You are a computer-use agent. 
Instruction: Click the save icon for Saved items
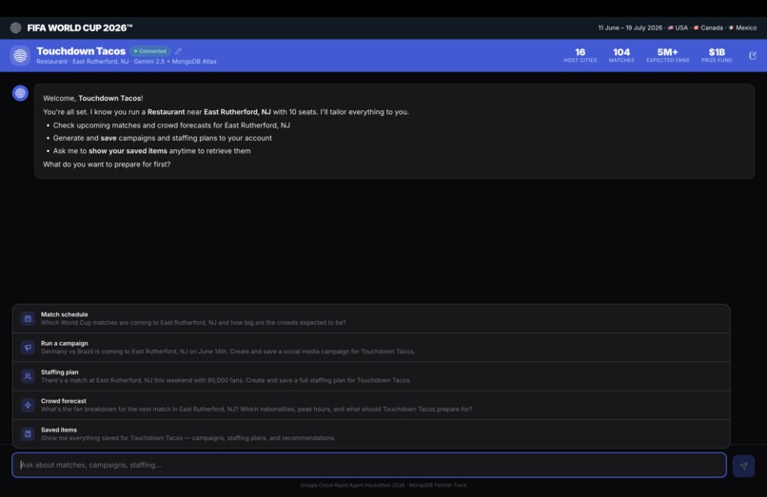[28, 434]
